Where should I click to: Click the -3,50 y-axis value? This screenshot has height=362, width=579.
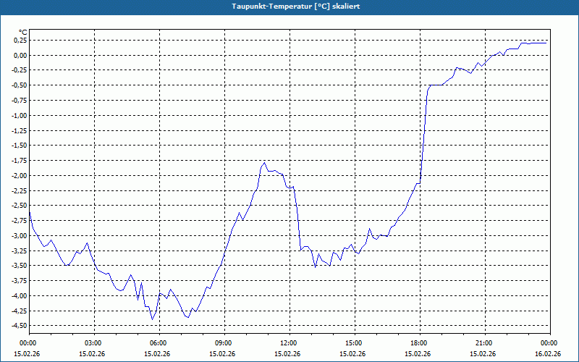[x=20, y=266]
